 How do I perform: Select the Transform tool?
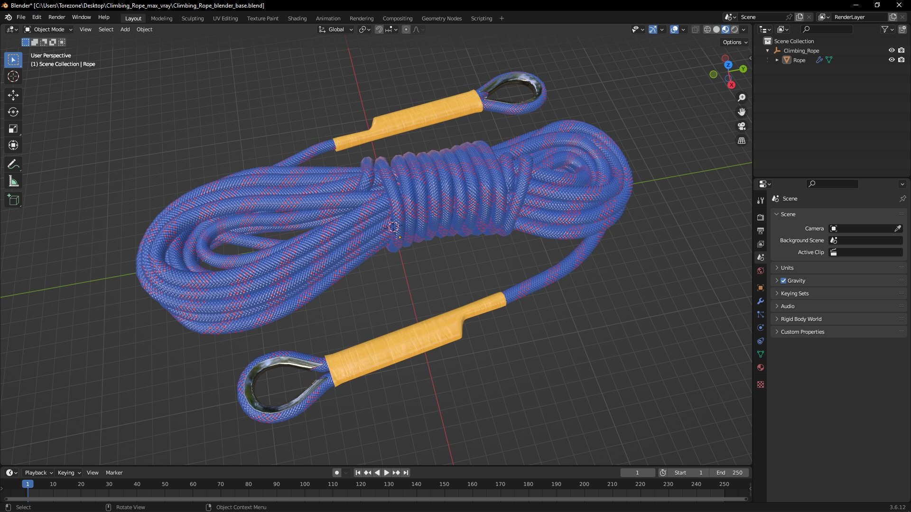pyautogui.click(x=13, y=145)
